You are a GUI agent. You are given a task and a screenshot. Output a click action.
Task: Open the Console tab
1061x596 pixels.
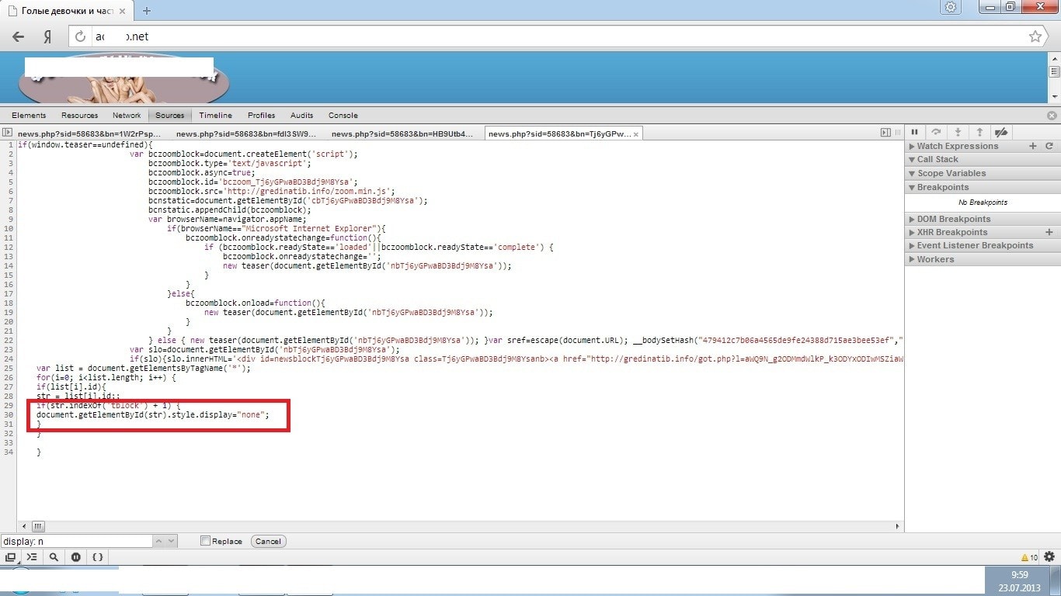[343, 115]
